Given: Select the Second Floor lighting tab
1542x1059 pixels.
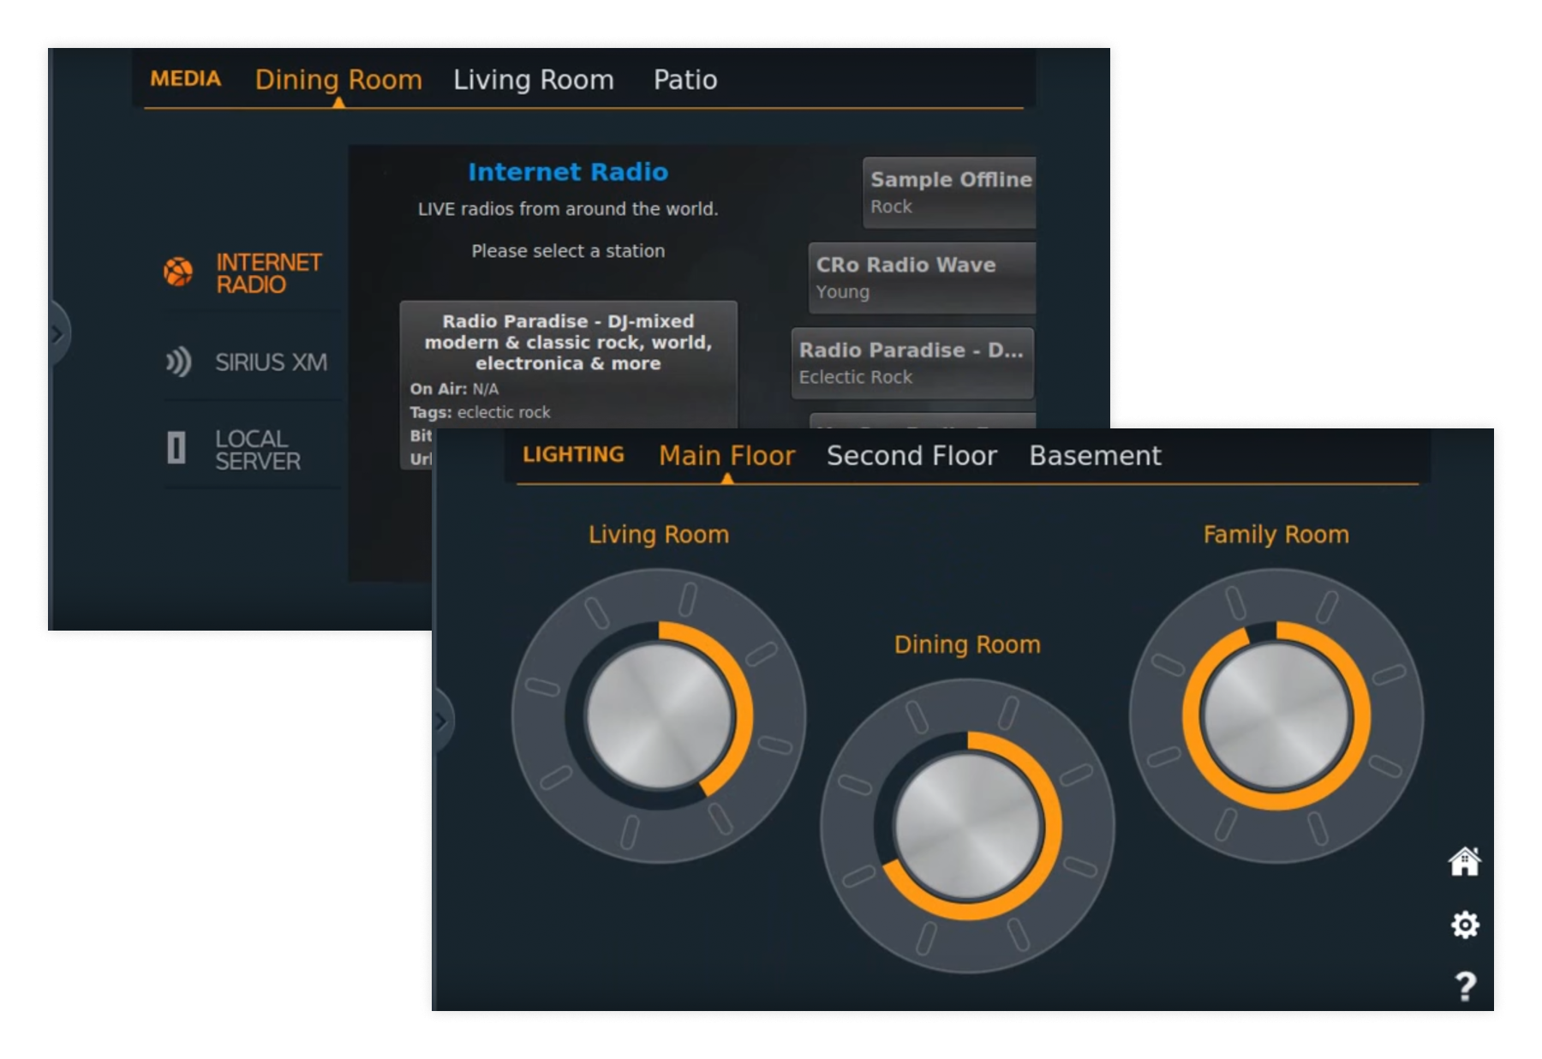Looking at the screenshot, I should tap(911, 456).
